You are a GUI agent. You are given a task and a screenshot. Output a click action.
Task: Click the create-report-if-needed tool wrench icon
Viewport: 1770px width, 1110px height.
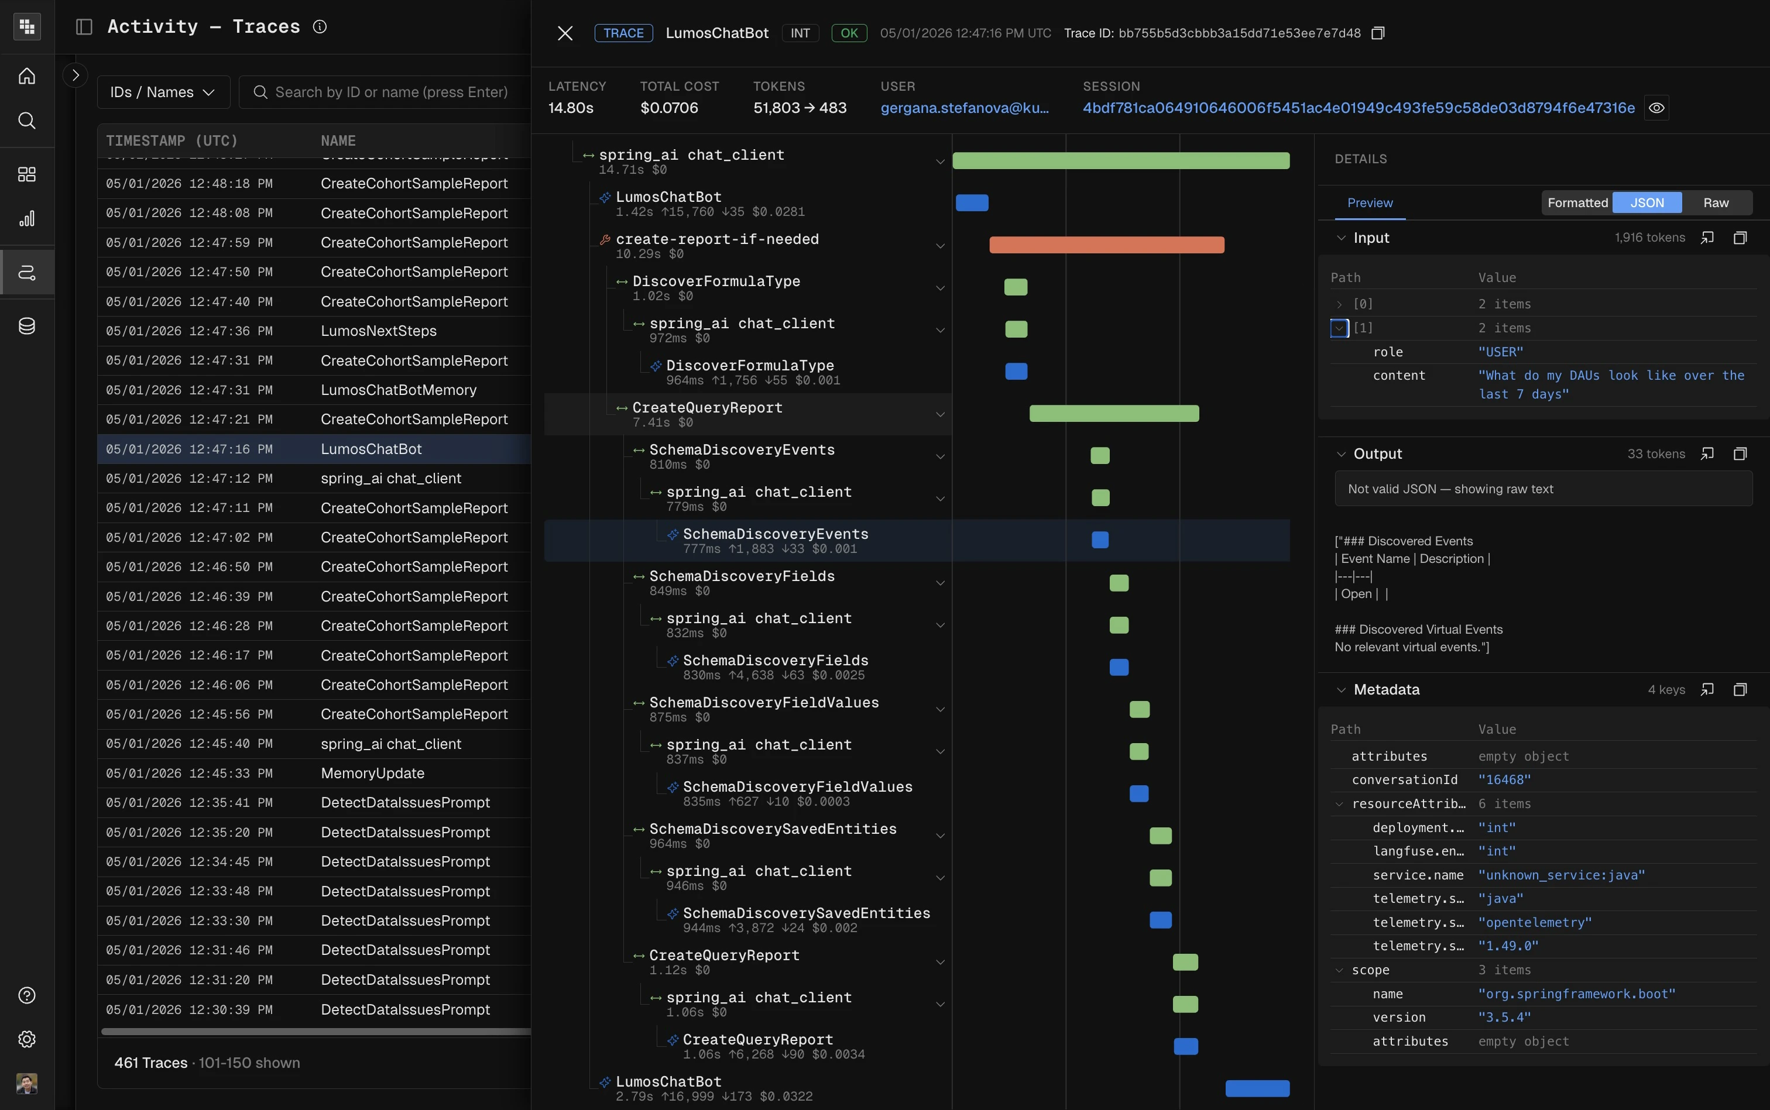[605, 239]
